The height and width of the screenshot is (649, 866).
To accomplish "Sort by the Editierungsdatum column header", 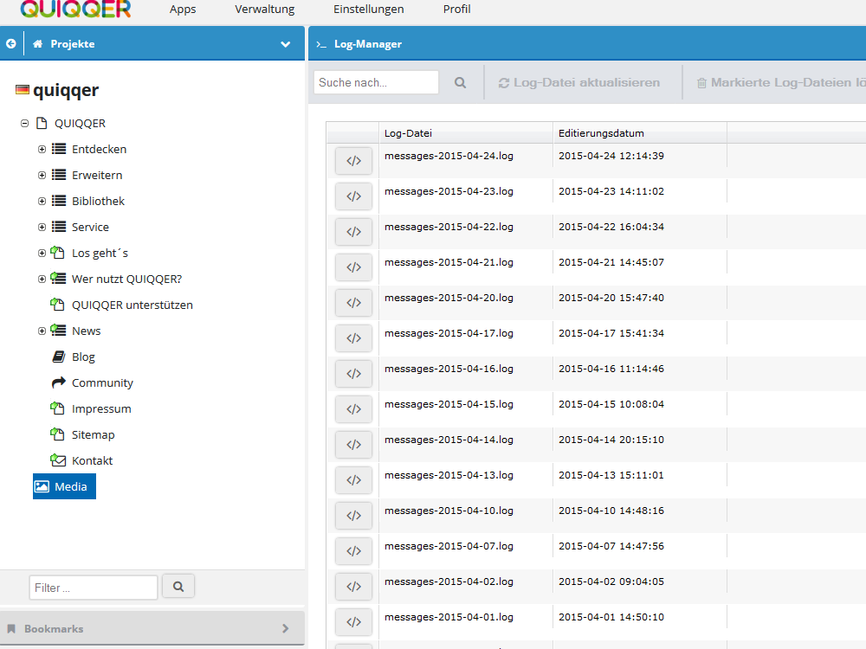I will click(640, 133).
